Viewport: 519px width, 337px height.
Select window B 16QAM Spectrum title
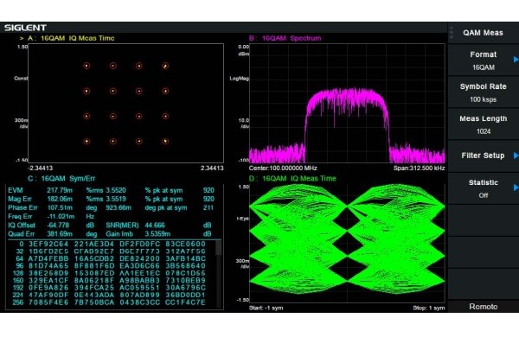point(285,38)
